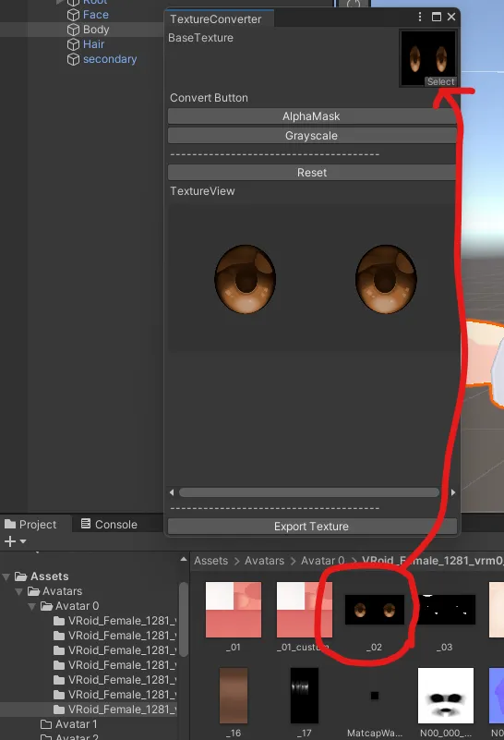Image resolution: width=504 pixels, height=740 pixels.
Task: Select the Avatars folder in the tree
Action: point(62,591)
